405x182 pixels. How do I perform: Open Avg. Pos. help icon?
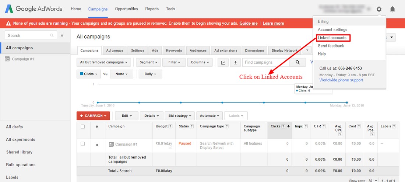pos(373,134)
